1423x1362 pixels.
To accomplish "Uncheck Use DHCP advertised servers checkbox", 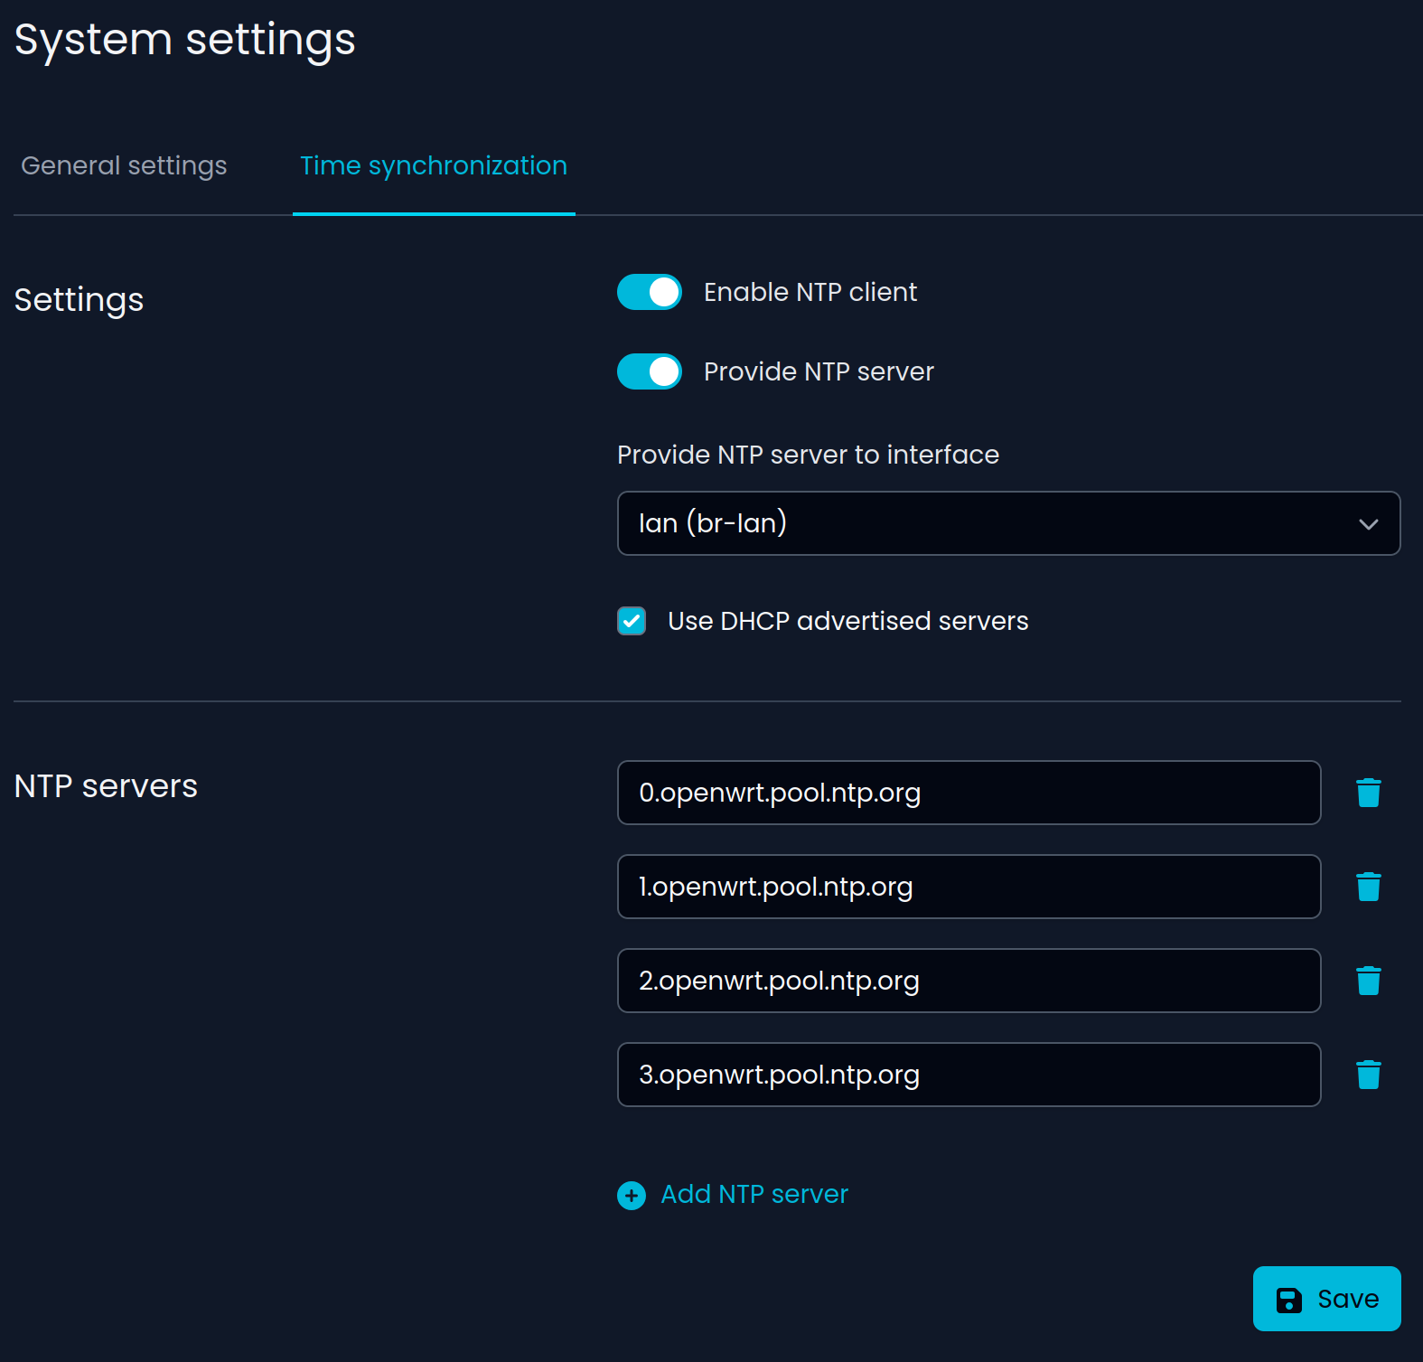I will (632, 621).
